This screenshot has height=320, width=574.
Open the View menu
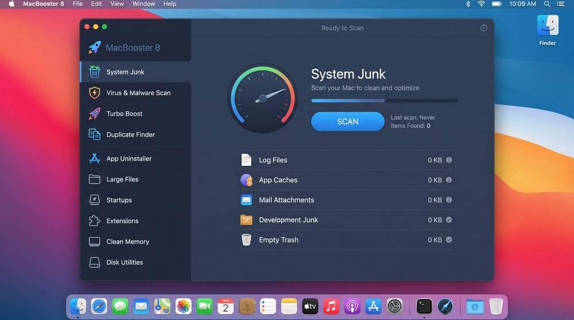point(117,3)
